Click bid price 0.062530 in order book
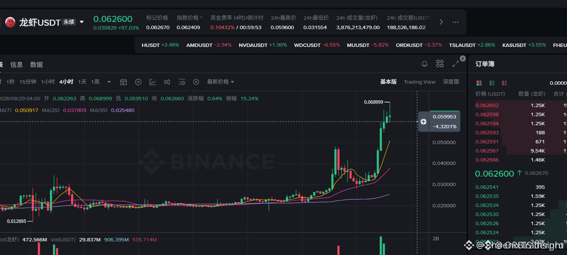 tap(487, 215)
